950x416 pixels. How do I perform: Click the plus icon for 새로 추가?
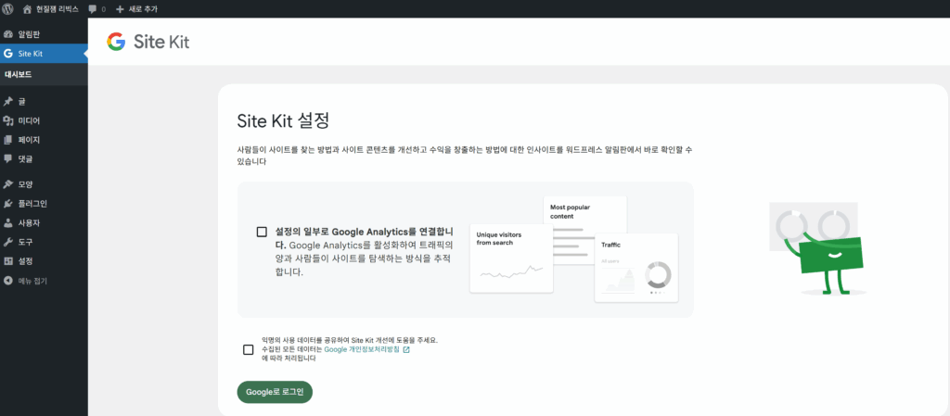120,9
